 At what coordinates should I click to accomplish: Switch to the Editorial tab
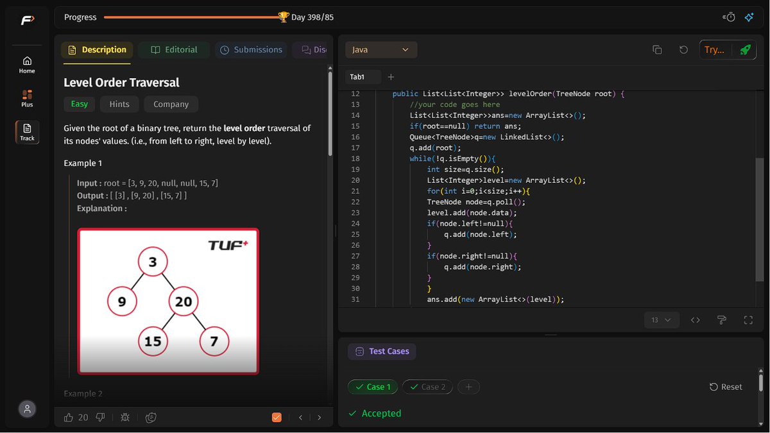(x=174, y=49)
